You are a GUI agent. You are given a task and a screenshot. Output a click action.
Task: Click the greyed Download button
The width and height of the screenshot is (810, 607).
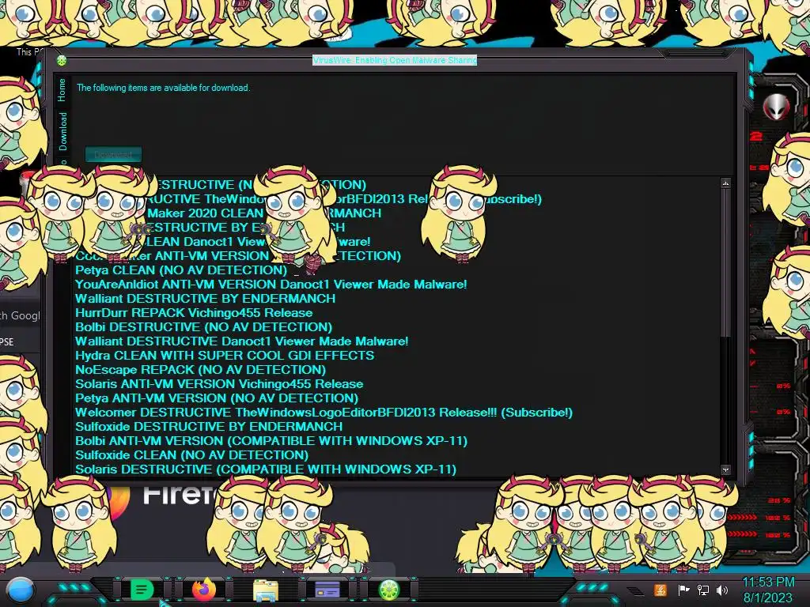113,154
